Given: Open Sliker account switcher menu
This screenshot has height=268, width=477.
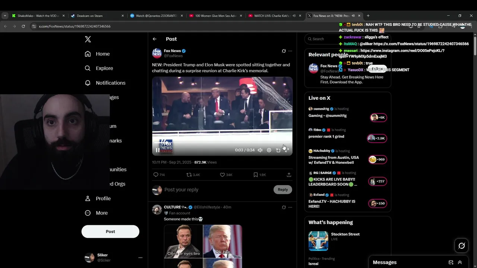Looking at the screenshot, I should click(x=113, y=258).
